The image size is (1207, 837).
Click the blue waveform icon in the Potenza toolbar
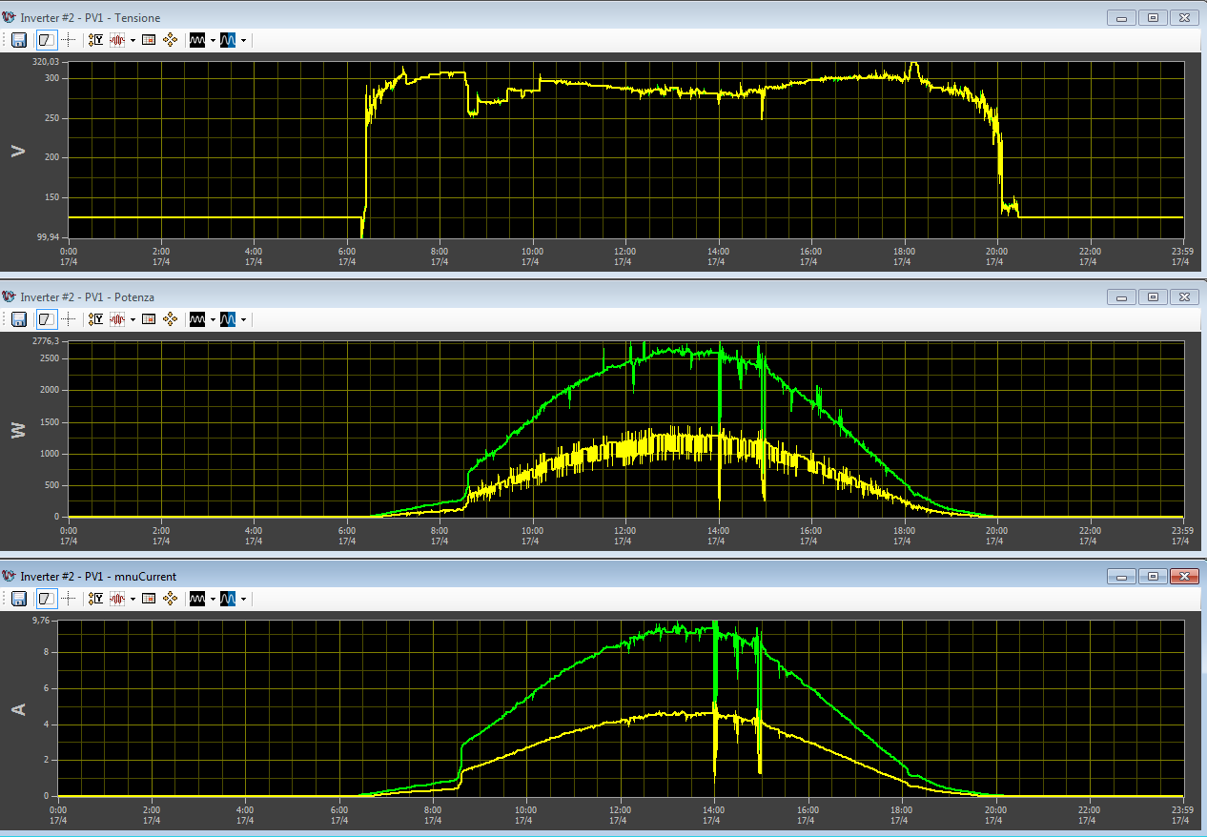pyautogui.click(x=228, y=319)
